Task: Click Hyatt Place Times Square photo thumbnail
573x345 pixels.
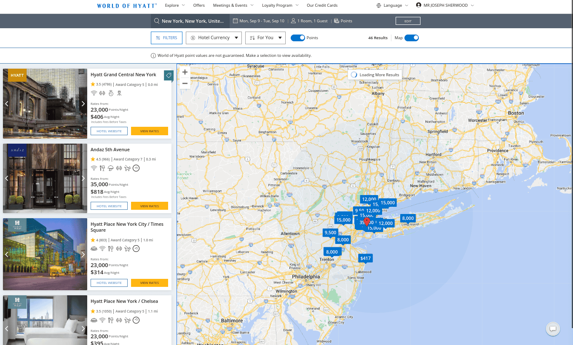Action: coord(45,254)
